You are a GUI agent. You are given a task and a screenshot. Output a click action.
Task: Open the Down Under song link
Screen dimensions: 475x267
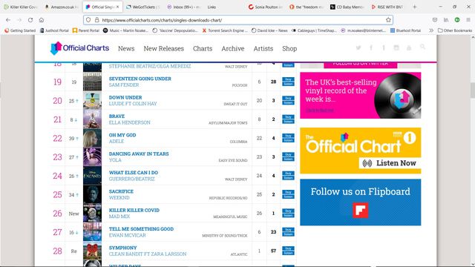pos(125,97)
